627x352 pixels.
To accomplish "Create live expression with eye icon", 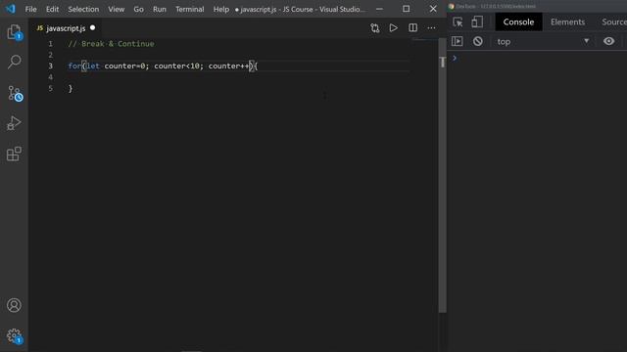I will [x=608, y=41].
